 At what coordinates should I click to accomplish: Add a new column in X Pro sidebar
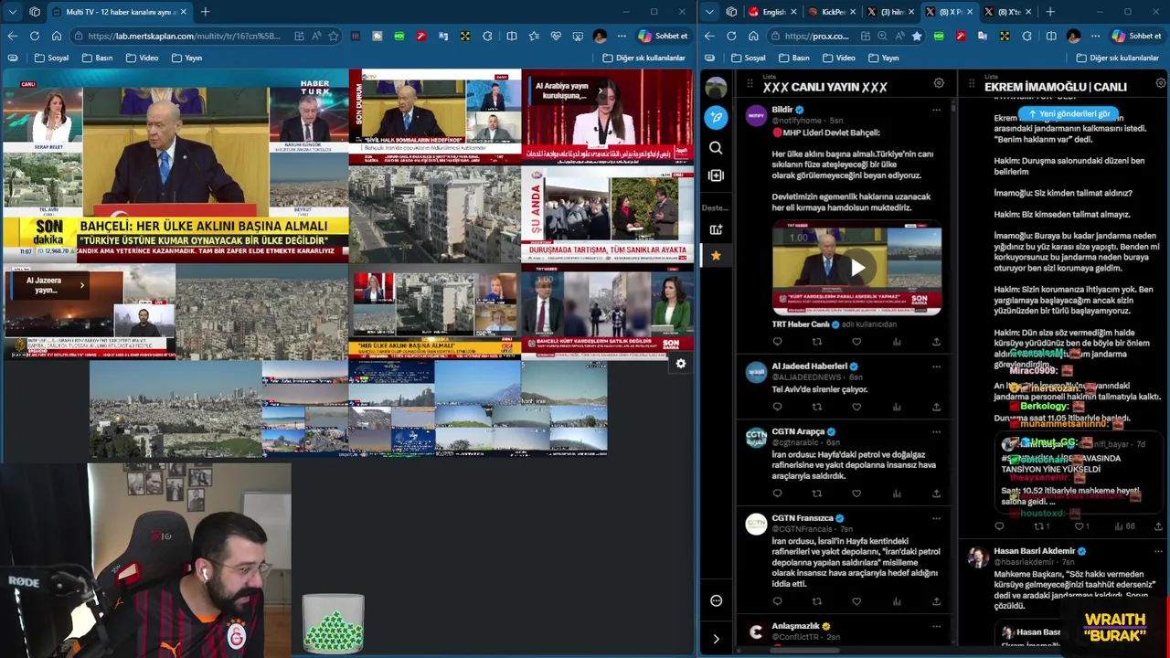point(716,175)
